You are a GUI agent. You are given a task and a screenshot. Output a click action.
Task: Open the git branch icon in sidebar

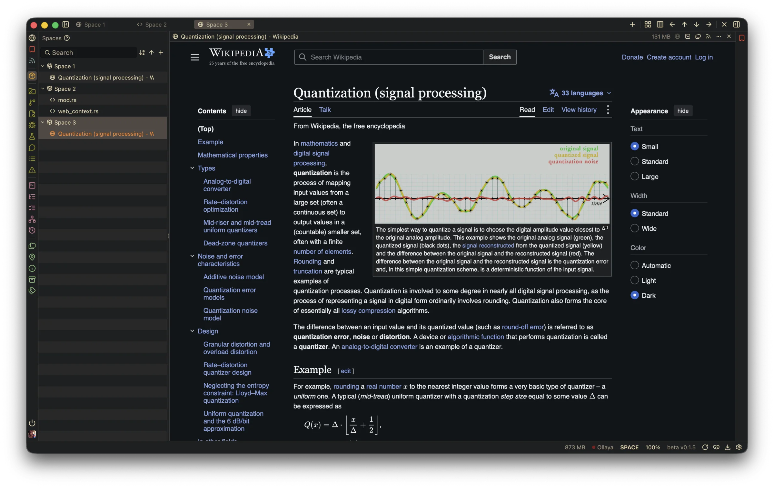[32, 102]
